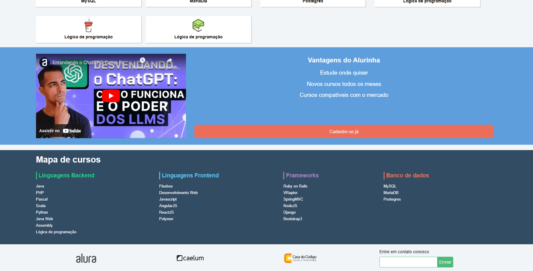Open the MariaDB link in course map
The image size is (533, 271).
coord(391,193)
